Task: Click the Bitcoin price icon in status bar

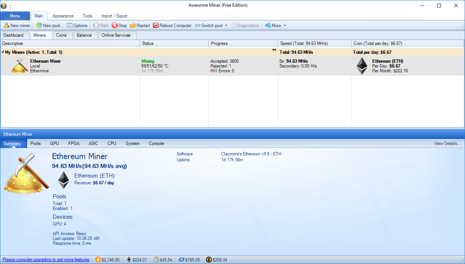Action: click(x=98, y=260)
